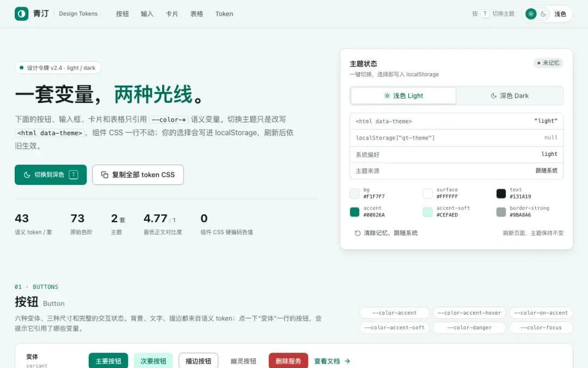This screenshot has width=588, height=368.
Task: Click the 01 · BUTTONS section label
Action: [x=36, y=287]
